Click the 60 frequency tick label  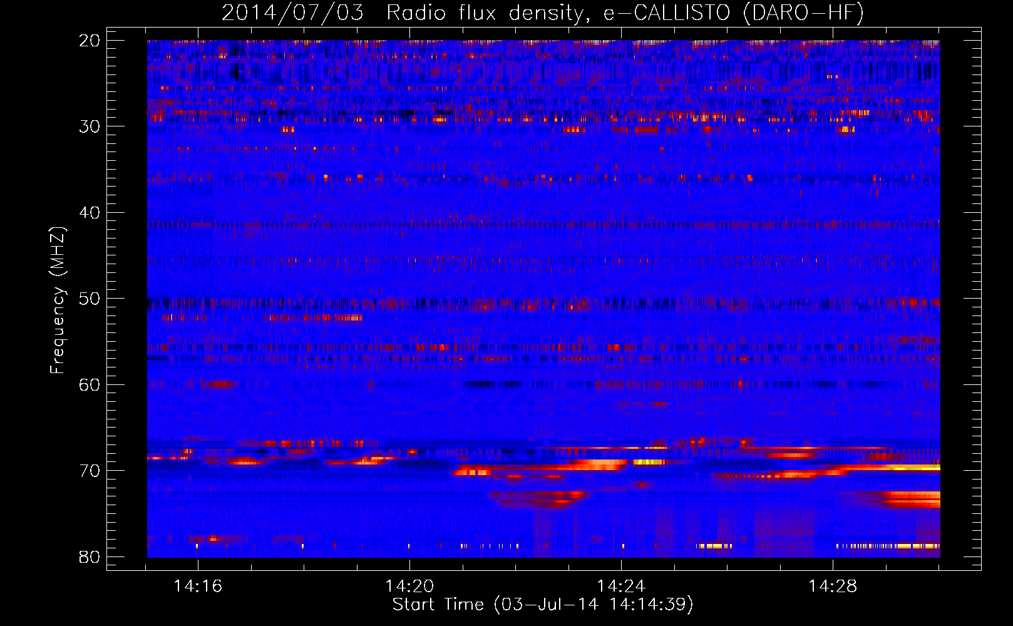coord(90,385)
